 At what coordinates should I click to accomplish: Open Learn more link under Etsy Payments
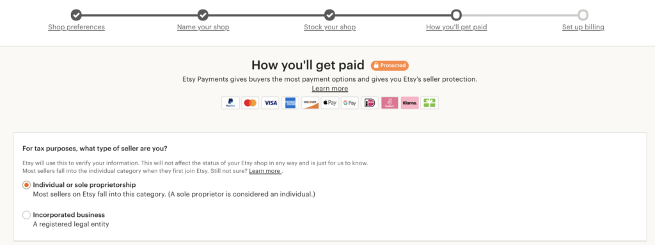(329, 88)
